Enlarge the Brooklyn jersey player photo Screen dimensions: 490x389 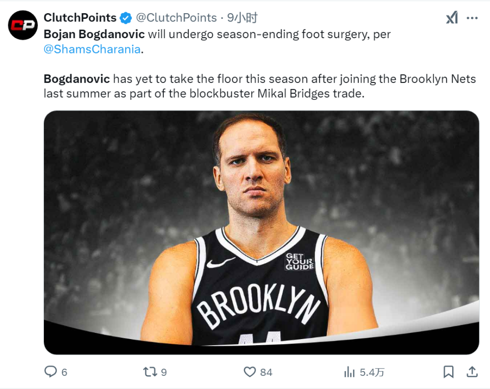click(261, 232)
